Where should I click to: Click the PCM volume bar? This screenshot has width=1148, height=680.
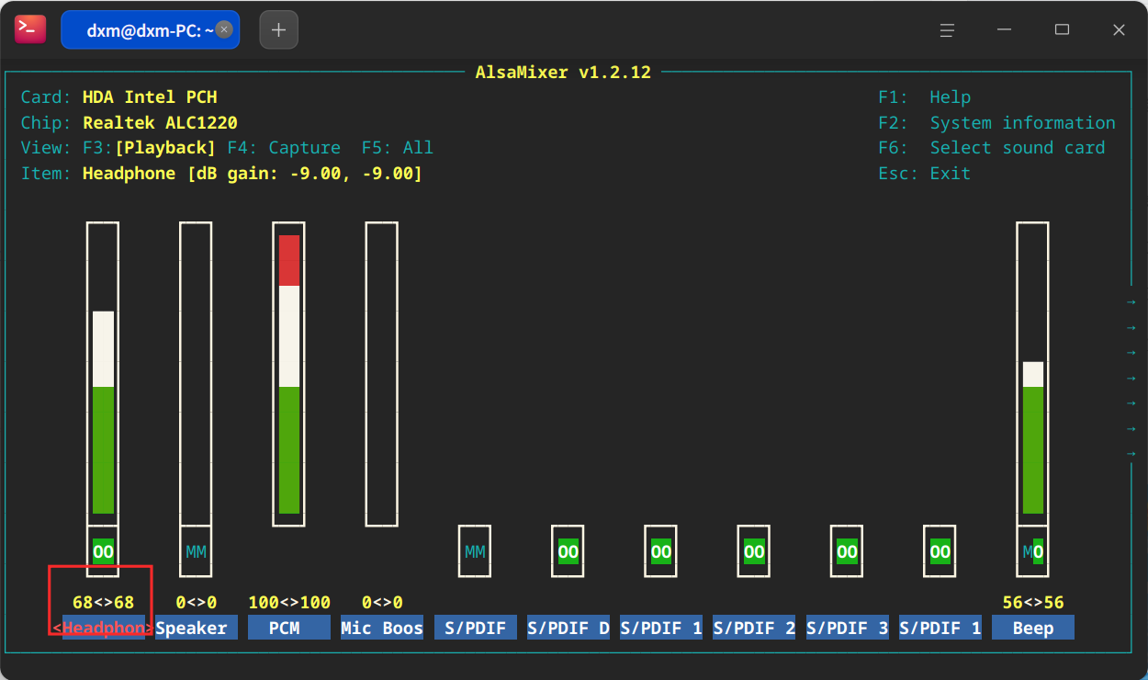289,374
